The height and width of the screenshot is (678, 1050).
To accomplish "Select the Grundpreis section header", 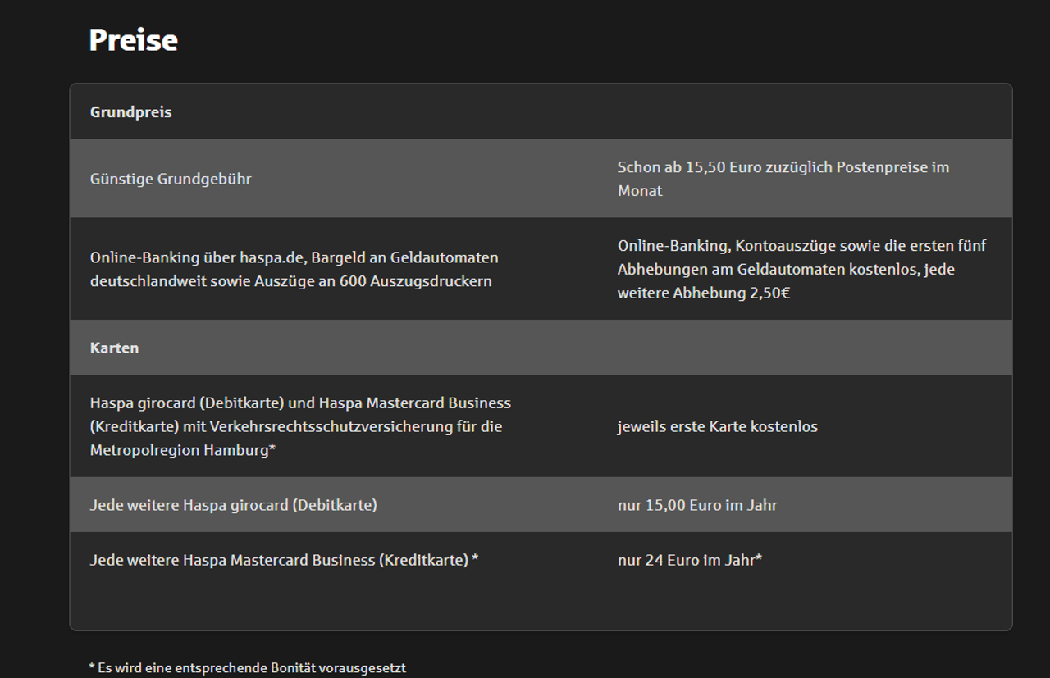I will point(130,112).
